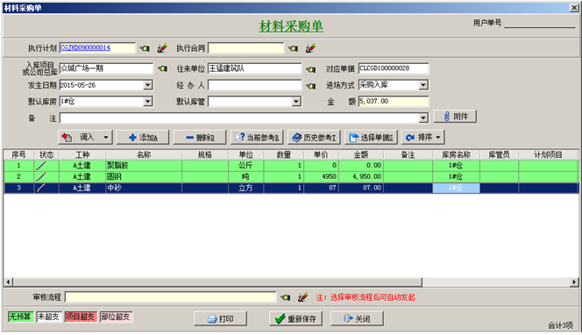Image resolution: width=582 pixels, height=335 pixels.
Task: Click lookup icon beside 往来单位 field
Action: 310,69
